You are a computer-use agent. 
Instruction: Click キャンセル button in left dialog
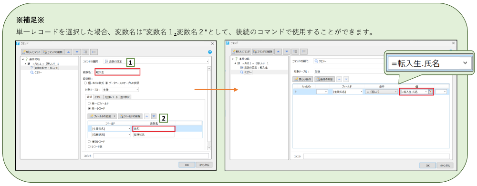coord(204,165)
